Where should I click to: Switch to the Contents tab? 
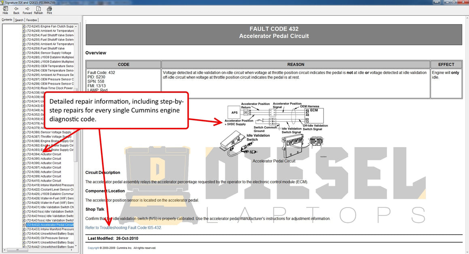click(8, 19)
